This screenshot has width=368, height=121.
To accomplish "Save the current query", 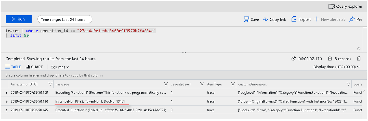I will click(x=251, y=20).
